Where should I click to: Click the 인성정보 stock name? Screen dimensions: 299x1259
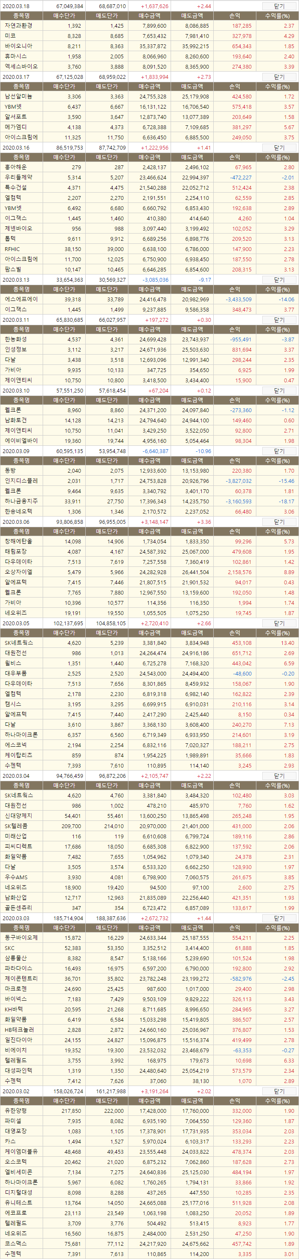pyautogui.click(x=16, y=350)
